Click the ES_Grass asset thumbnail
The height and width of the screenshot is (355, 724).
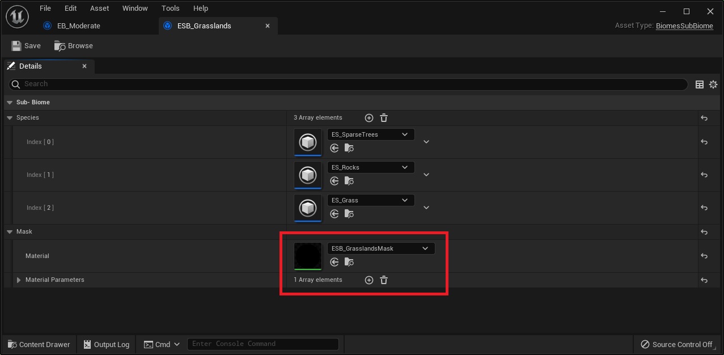click(x=308, y=208)
